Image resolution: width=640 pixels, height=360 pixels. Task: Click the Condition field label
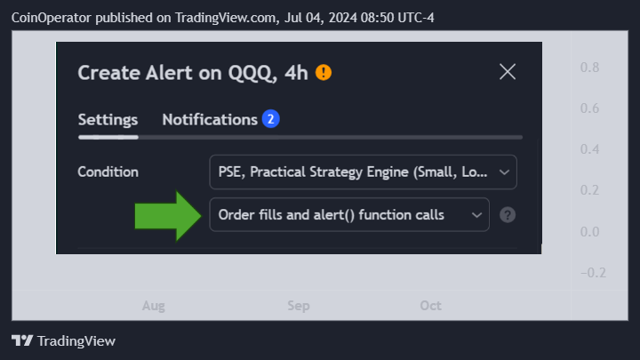point(108,172)
